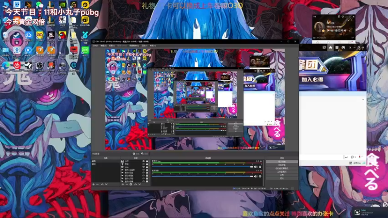Toggle Studio Mode button in Controls
Image resolution: width=388 pixels, height=218 pixels.
[282, 172]
